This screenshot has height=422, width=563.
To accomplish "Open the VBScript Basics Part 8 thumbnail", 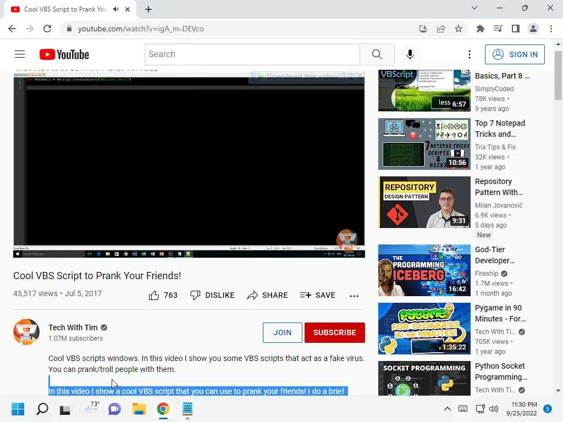I will pyautogui.click(x=424, y=91).
